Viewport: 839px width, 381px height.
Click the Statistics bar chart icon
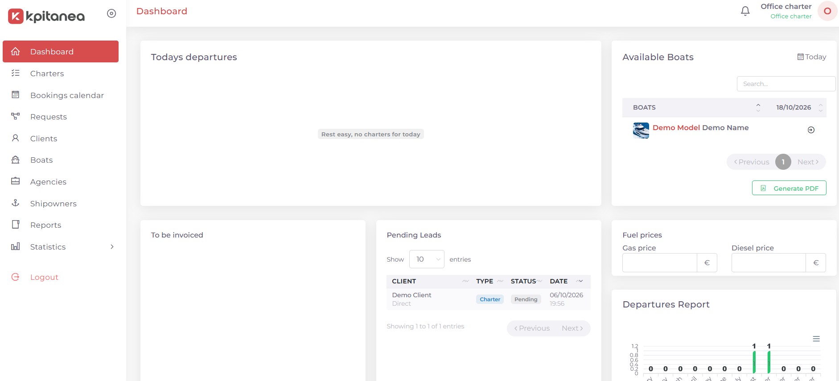(16, 246)
